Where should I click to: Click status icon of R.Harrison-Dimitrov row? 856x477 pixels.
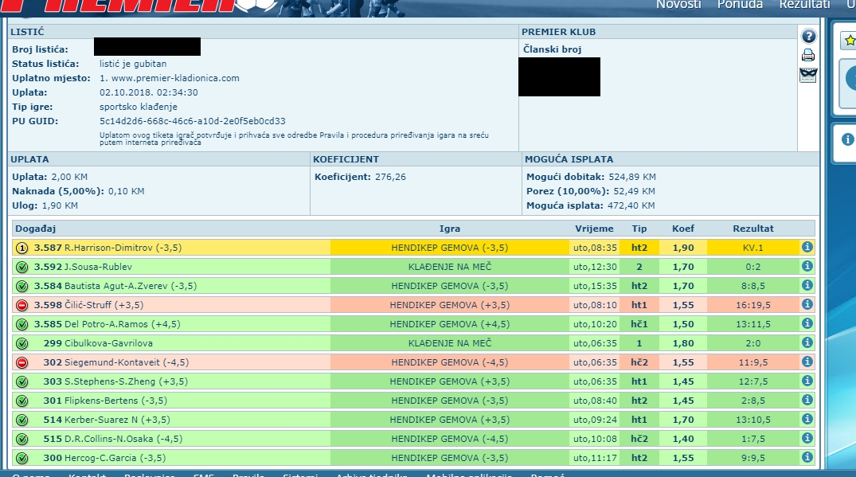click(21, 248)
